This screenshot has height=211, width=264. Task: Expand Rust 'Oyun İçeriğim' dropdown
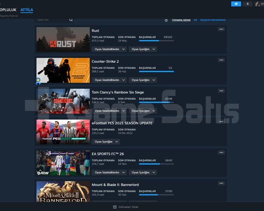tap(143, 49)
